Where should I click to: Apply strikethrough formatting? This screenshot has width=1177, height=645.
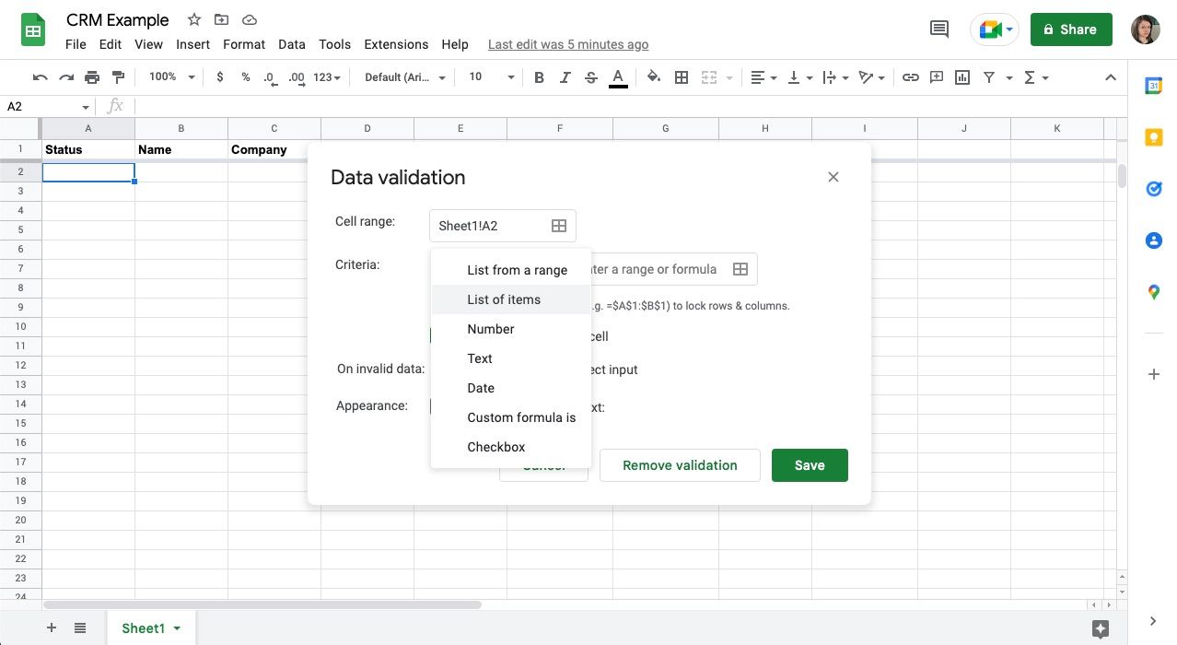[590, 77]
